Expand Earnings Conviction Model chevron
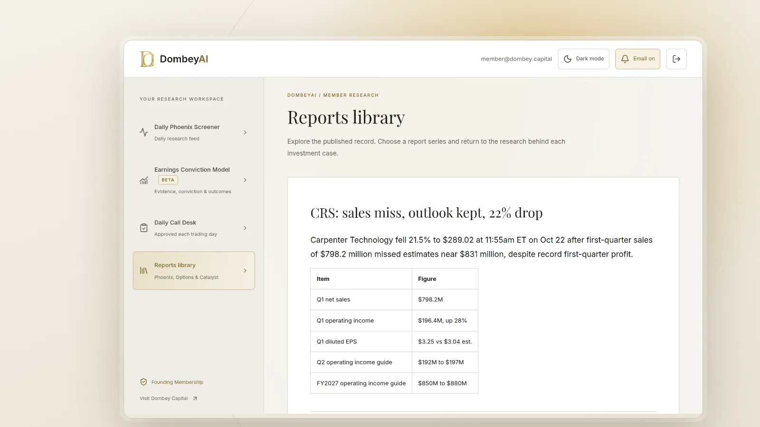760x427 pixels. click(245, 180)
